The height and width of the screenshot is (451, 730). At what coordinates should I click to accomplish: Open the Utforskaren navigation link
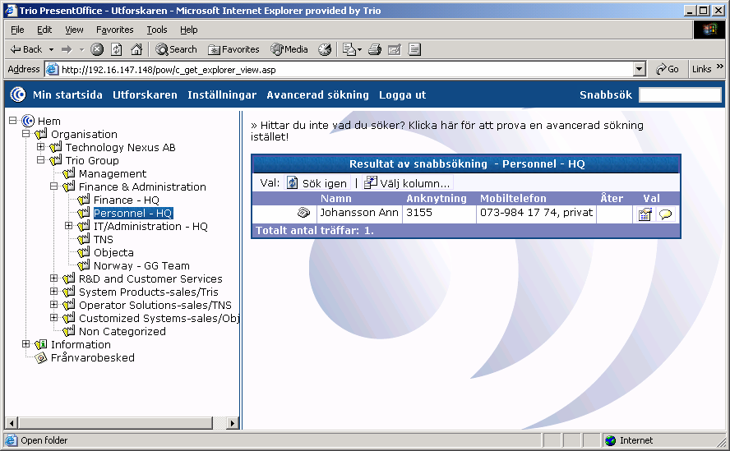point(145,95)
